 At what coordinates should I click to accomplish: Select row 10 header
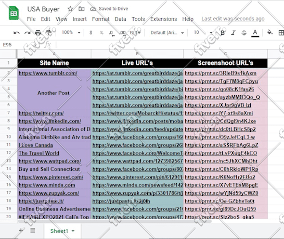tap(8, 137)
